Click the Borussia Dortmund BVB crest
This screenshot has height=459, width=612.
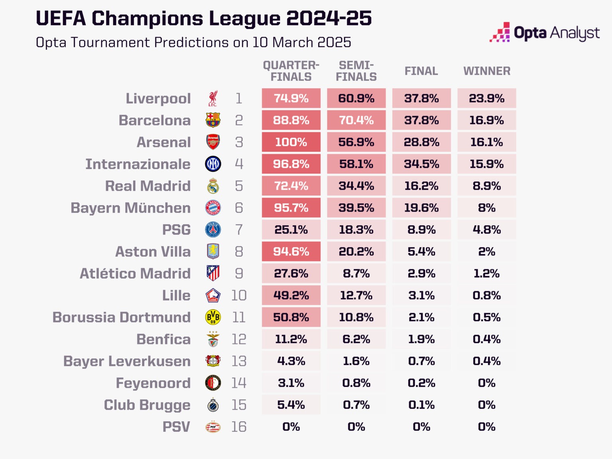[x=213, y=317]
